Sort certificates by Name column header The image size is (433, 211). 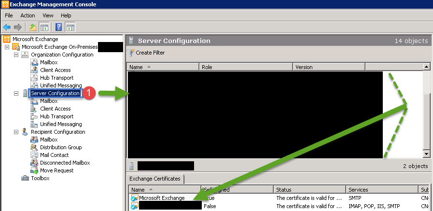(165, 190)
